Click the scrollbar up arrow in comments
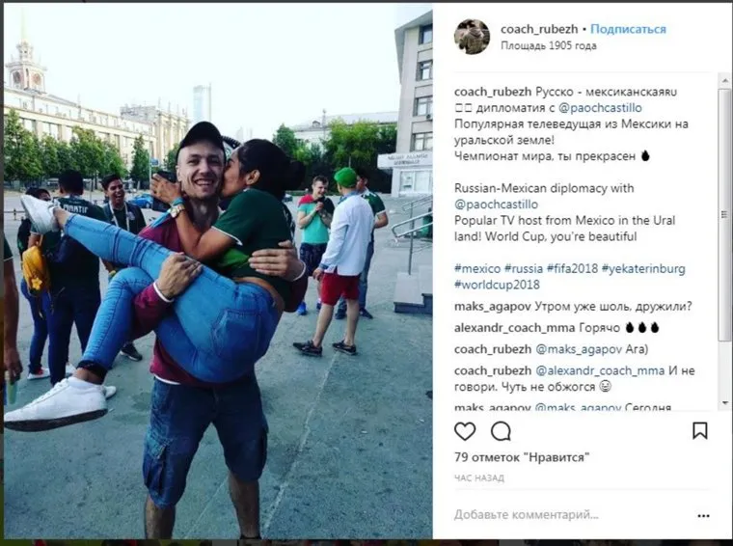The height and width of the screenshot is (546, 733). tap(724, 80)
